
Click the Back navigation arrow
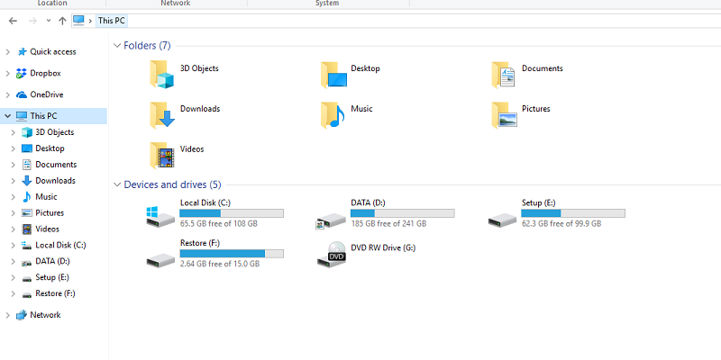pos(13,20)
